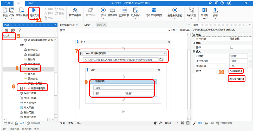Collapse the 常见 property section
The image size is (253, 133).
(194, 35)
